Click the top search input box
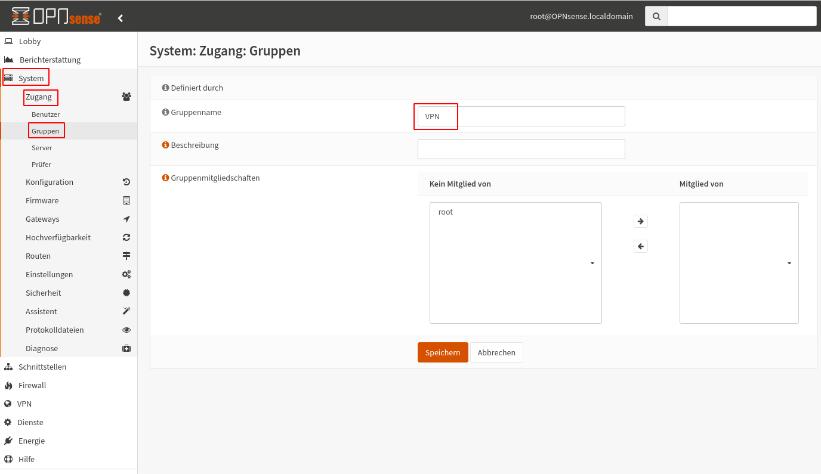This screenshot has height=474, width=821. coord(742,17)
